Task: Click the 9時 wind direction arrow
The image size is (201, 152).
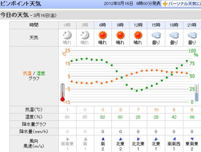Action: (121, 139)
